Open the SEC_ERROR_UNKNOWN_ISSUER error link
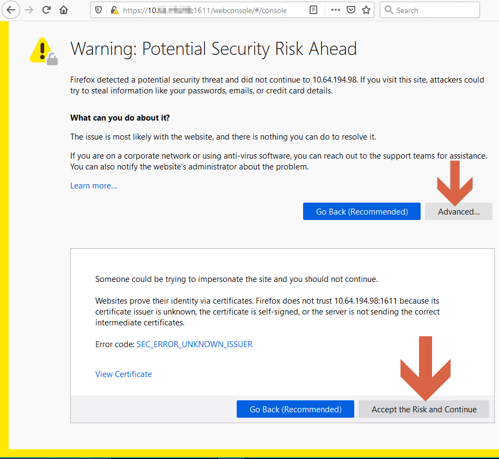Viewport: 499px width, 459px height. pyautogui.click(x=194, y=344)
